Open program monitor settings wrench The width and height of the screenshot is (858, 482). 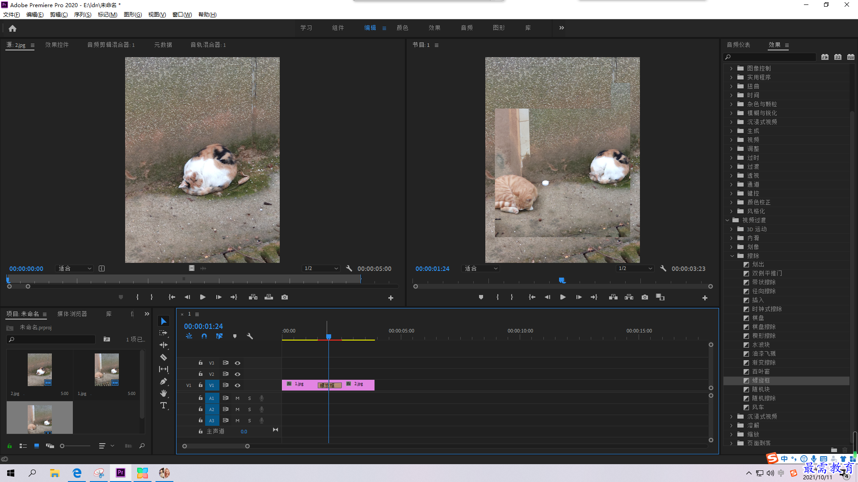663,269
